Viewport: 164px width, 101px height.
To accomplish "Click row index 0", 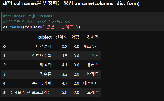I will point(4,47).
